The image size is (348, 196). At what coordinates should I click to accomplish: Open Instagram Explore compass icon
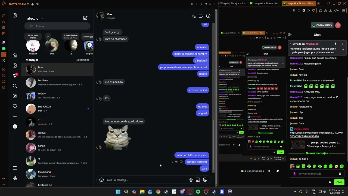tap(15, 96)
